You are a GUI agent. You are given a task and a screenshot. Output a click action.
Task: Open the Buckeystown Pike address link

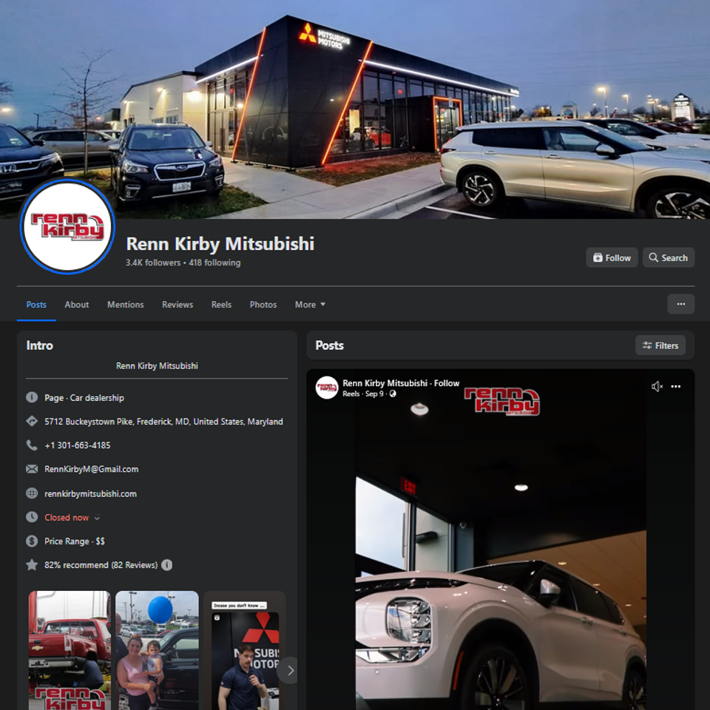point(163,422)
